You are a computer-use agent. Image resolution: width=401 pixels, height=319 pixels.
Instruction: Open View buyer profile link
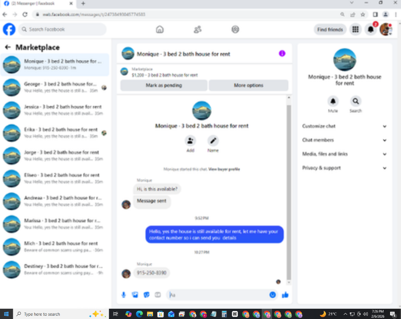click(224, 169)
